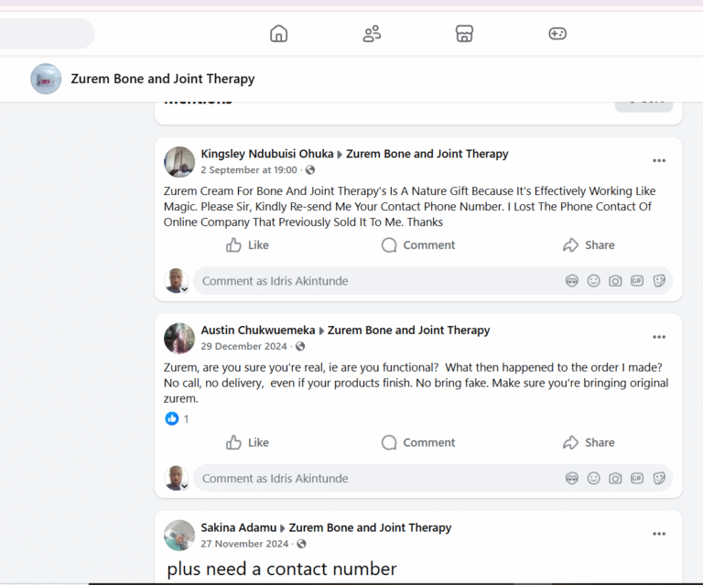Add sticker to comment on Austin's post
This screenshot has height=585, width=703.
click(659, 478)
